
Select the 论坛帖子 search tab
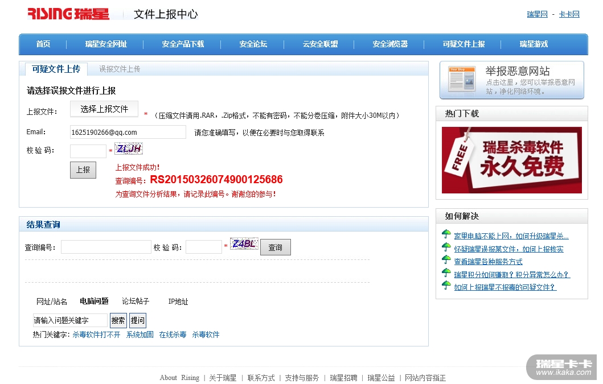point(136,302)
